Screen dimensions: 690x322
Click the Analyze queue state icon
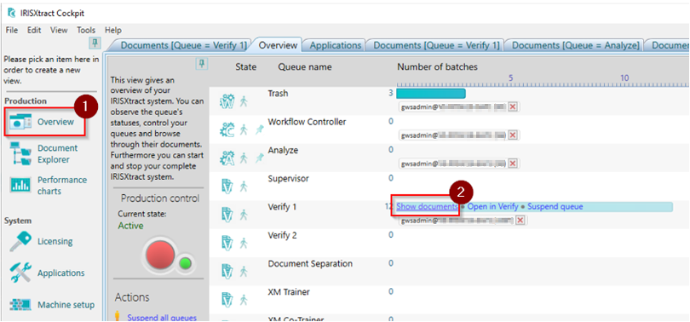coord(227,158)
